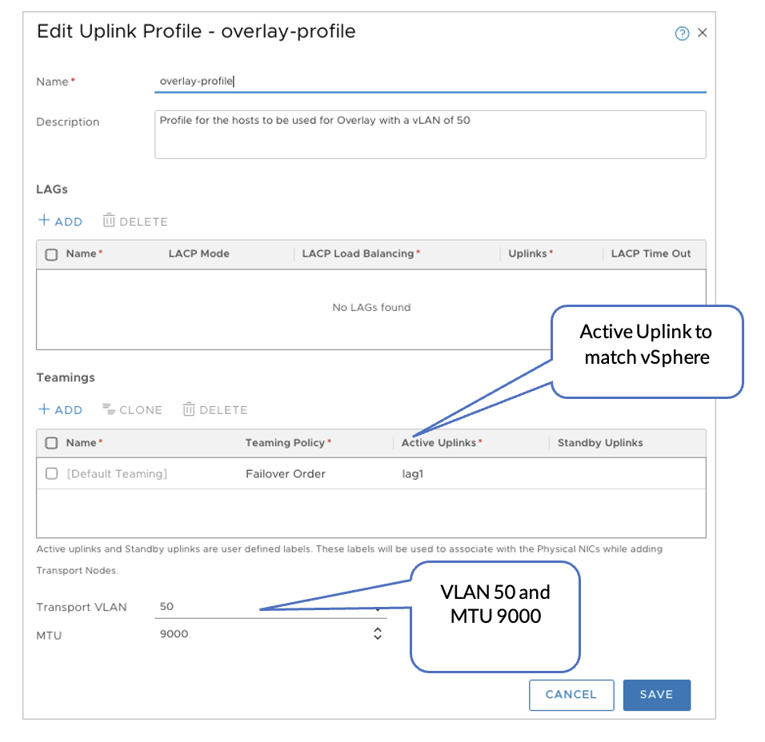Click the LACP Load Balancing column header

click(360, 254)
